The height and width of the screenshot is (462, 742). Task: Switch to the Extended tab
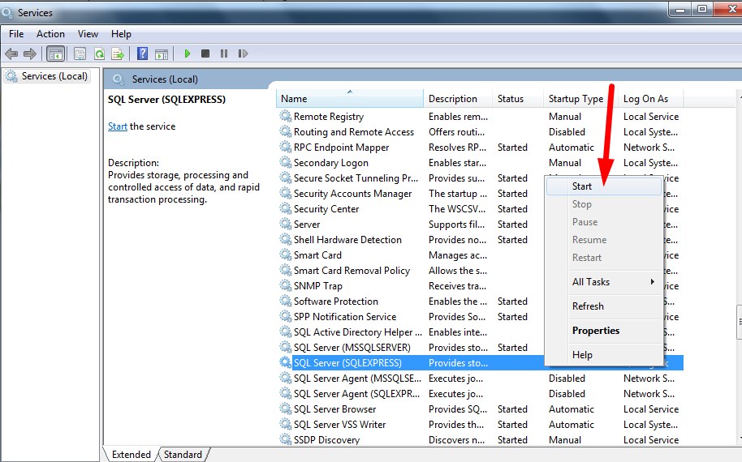point(131,455)
